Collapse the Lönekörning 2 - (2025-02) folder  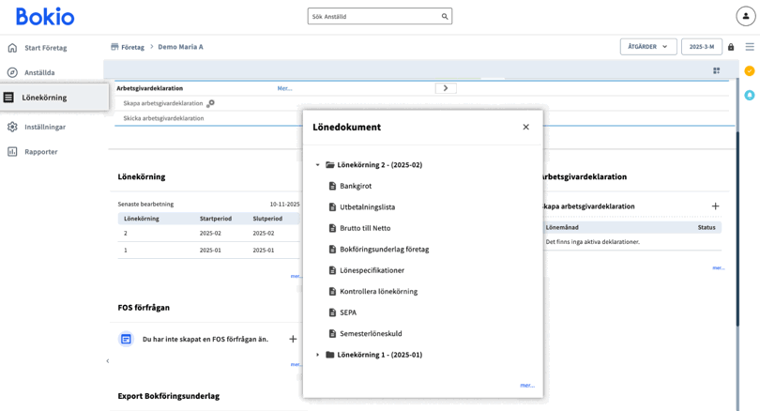[x=318, y=165]
